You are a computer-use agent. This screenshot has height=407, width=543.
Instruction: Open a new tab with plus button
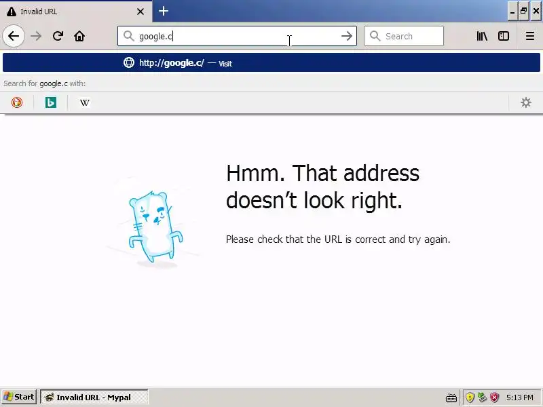164,11
